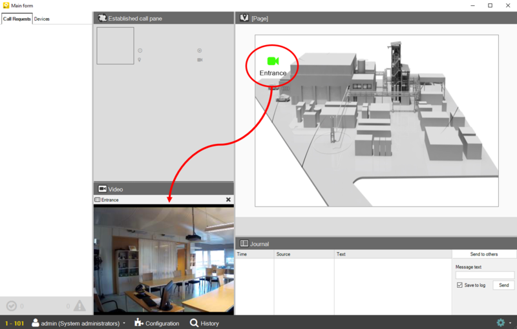Viewport: 517px width, 329px height.
Task: Click the Send message button
Action: click(x=503, y=285)
